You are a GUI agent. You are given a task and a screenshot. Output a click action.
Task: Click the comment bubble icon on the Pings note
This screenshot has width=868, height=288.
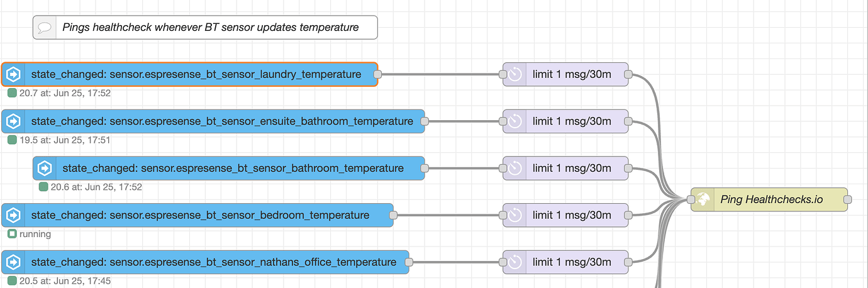click(44, 28)
